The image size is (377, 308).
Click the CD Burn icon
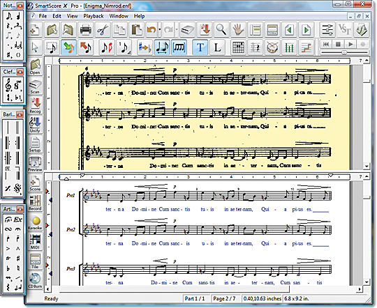(x=35, y=280)
